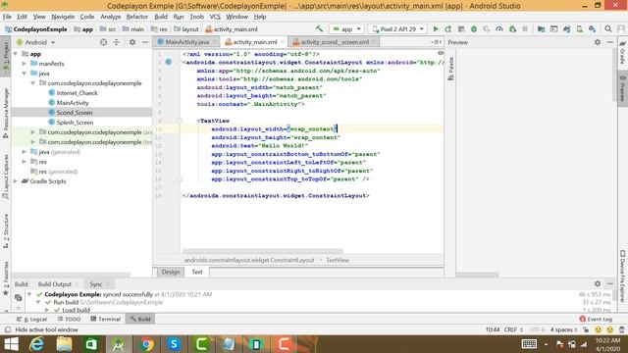Run the app with green play button
This screenshot has width=628, height=353.
[x=436, y=28]
